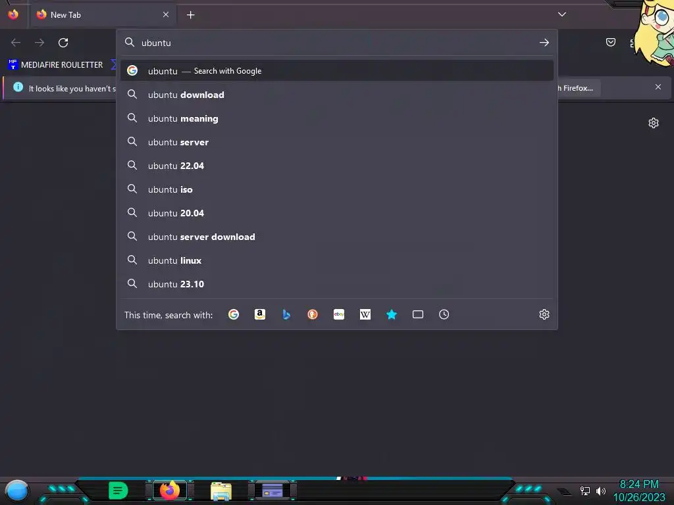Open the list all tabs dropdown arrow
Viewport: 674px width, 505px height.
point(562,14)
